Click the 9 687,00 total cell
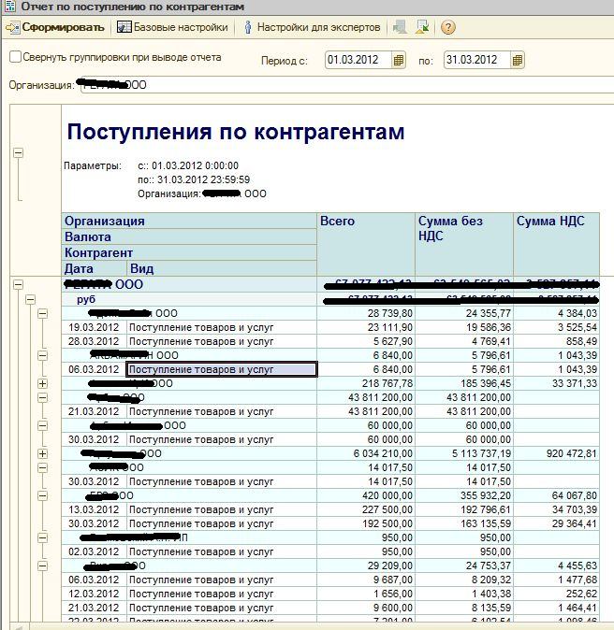The image size is (614, 630). pyautogui.click(x=366, y=580)
